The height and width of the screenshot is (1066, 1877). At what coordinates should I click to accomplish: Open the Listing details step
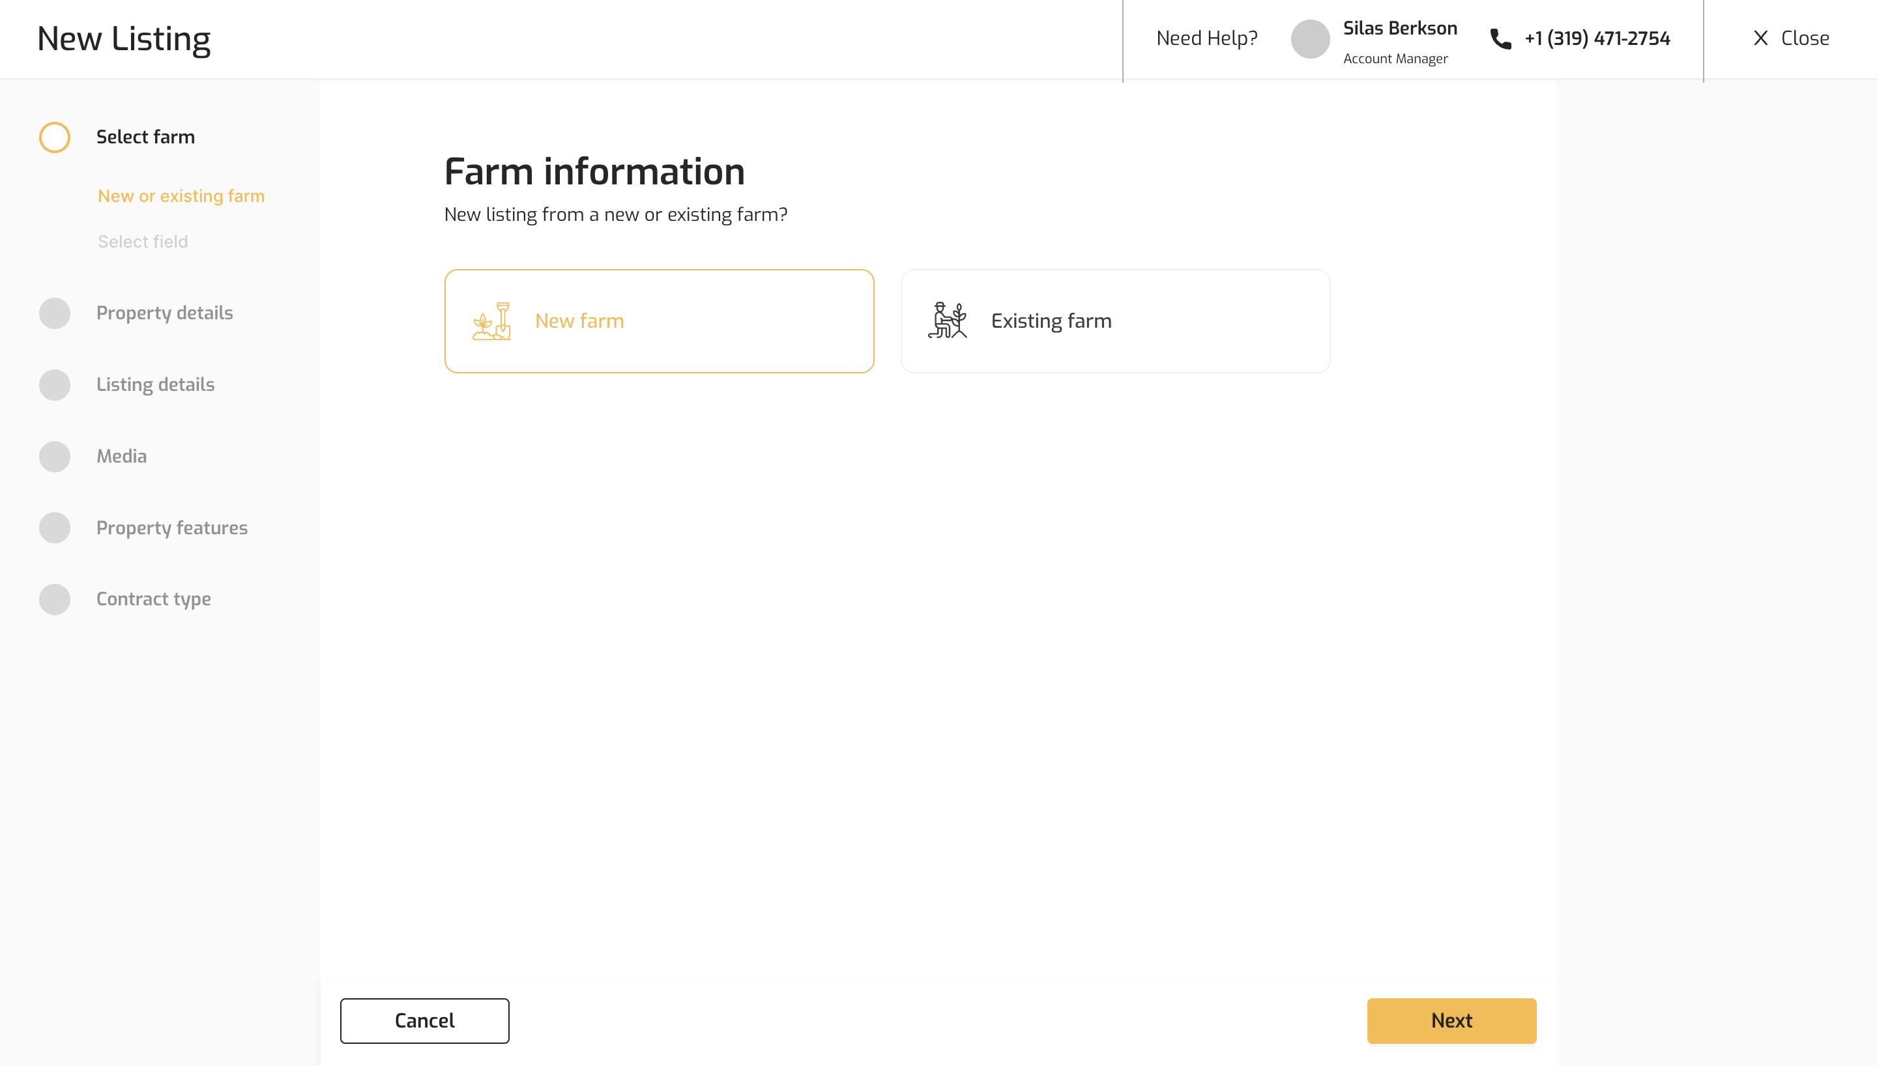tap(155, 384)
